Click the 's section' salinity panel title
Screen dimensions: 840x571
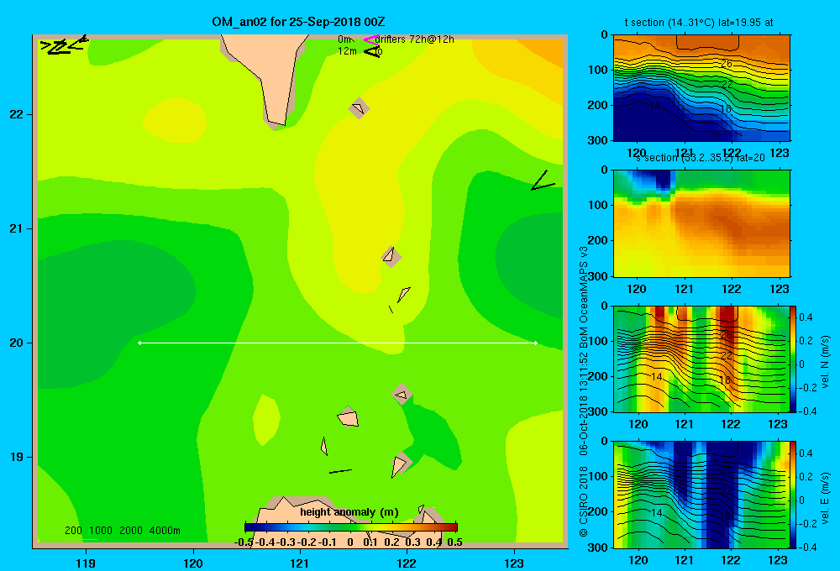pyautogui.click(x=701, y=158)
